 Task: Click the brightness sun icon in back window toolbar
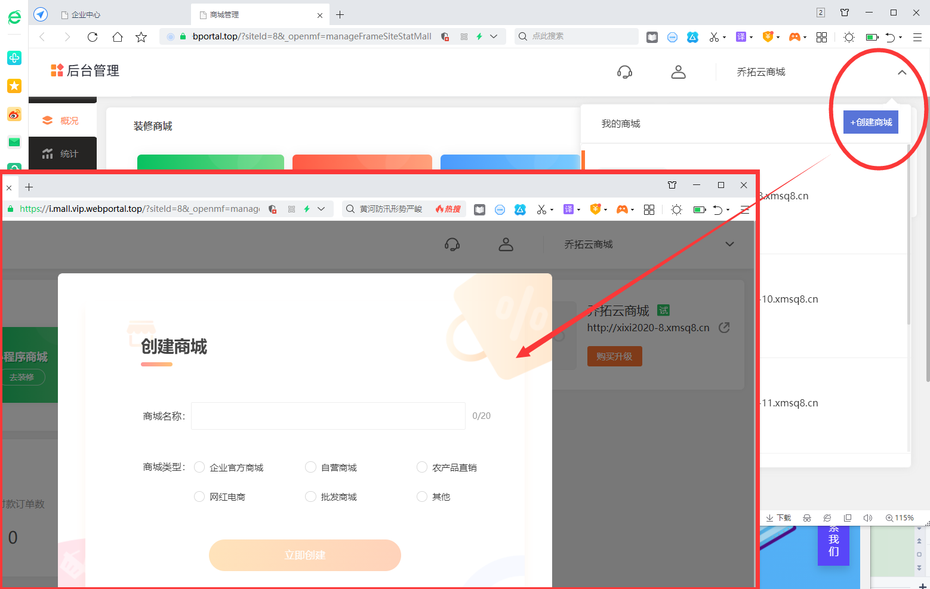pos(849,37)
